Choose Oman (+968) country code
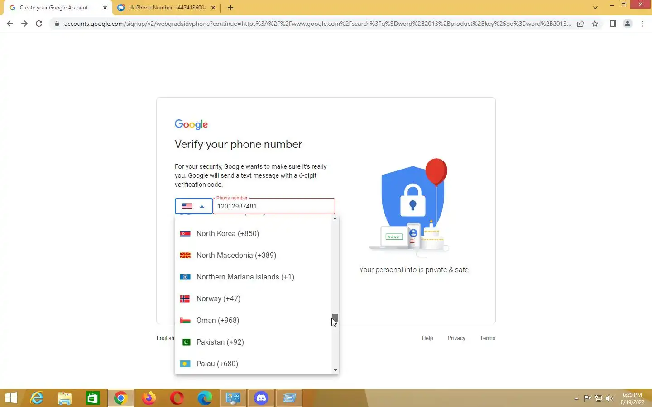The image size is (652, 407). pyautogui.click(x=253, y=320)
